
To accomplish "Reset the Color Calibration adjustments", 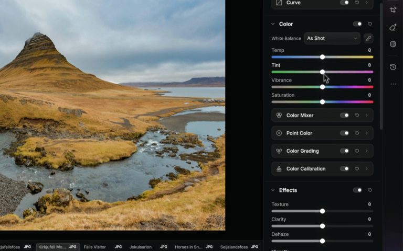I will point(357,168).
